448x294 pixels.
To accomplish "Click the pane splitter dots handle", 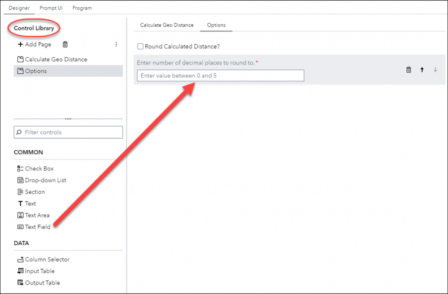I will pyautogui.click(x=68, y=119).
